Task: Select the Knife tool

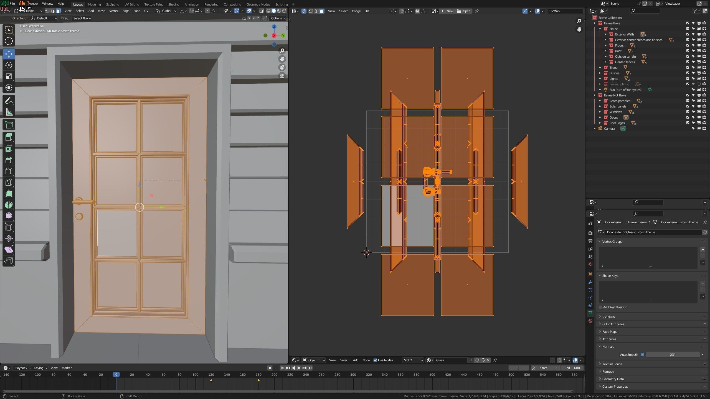Action: point(9,182)
